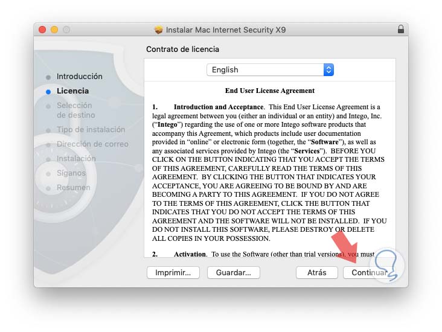Select the Introducción step in sidebar
This screenshot has width=442, height=332.
(80, 77)
